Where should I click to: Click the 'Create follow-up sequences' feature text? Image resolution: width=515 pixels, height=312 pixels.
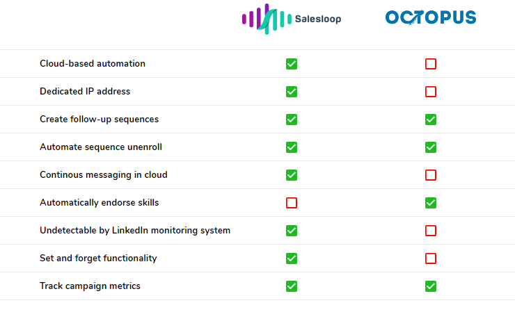coord(99,120)
